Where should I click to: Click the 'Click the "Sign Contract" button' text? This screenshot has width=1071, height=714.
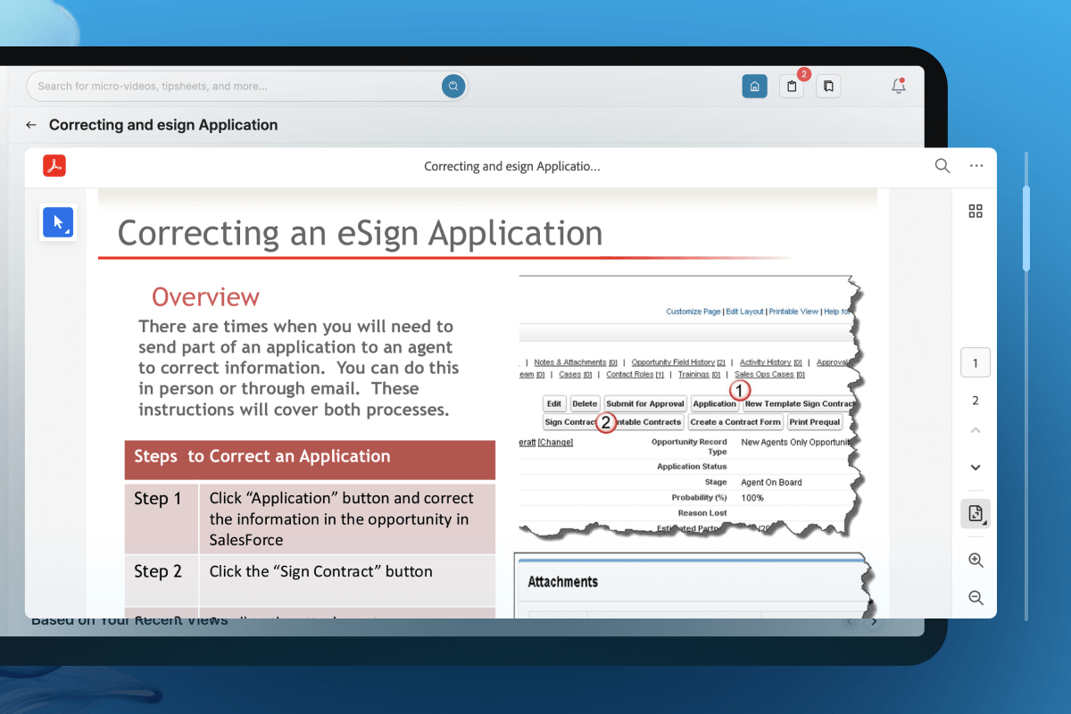pyautogui.click(x=321, y=571)
